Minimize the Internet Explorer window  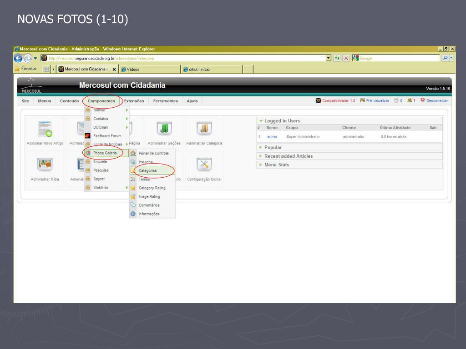coord(441,49)
